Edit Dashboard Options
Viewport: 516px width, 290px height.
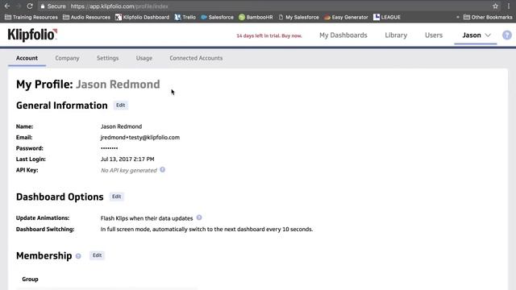(x=116, y=197)
